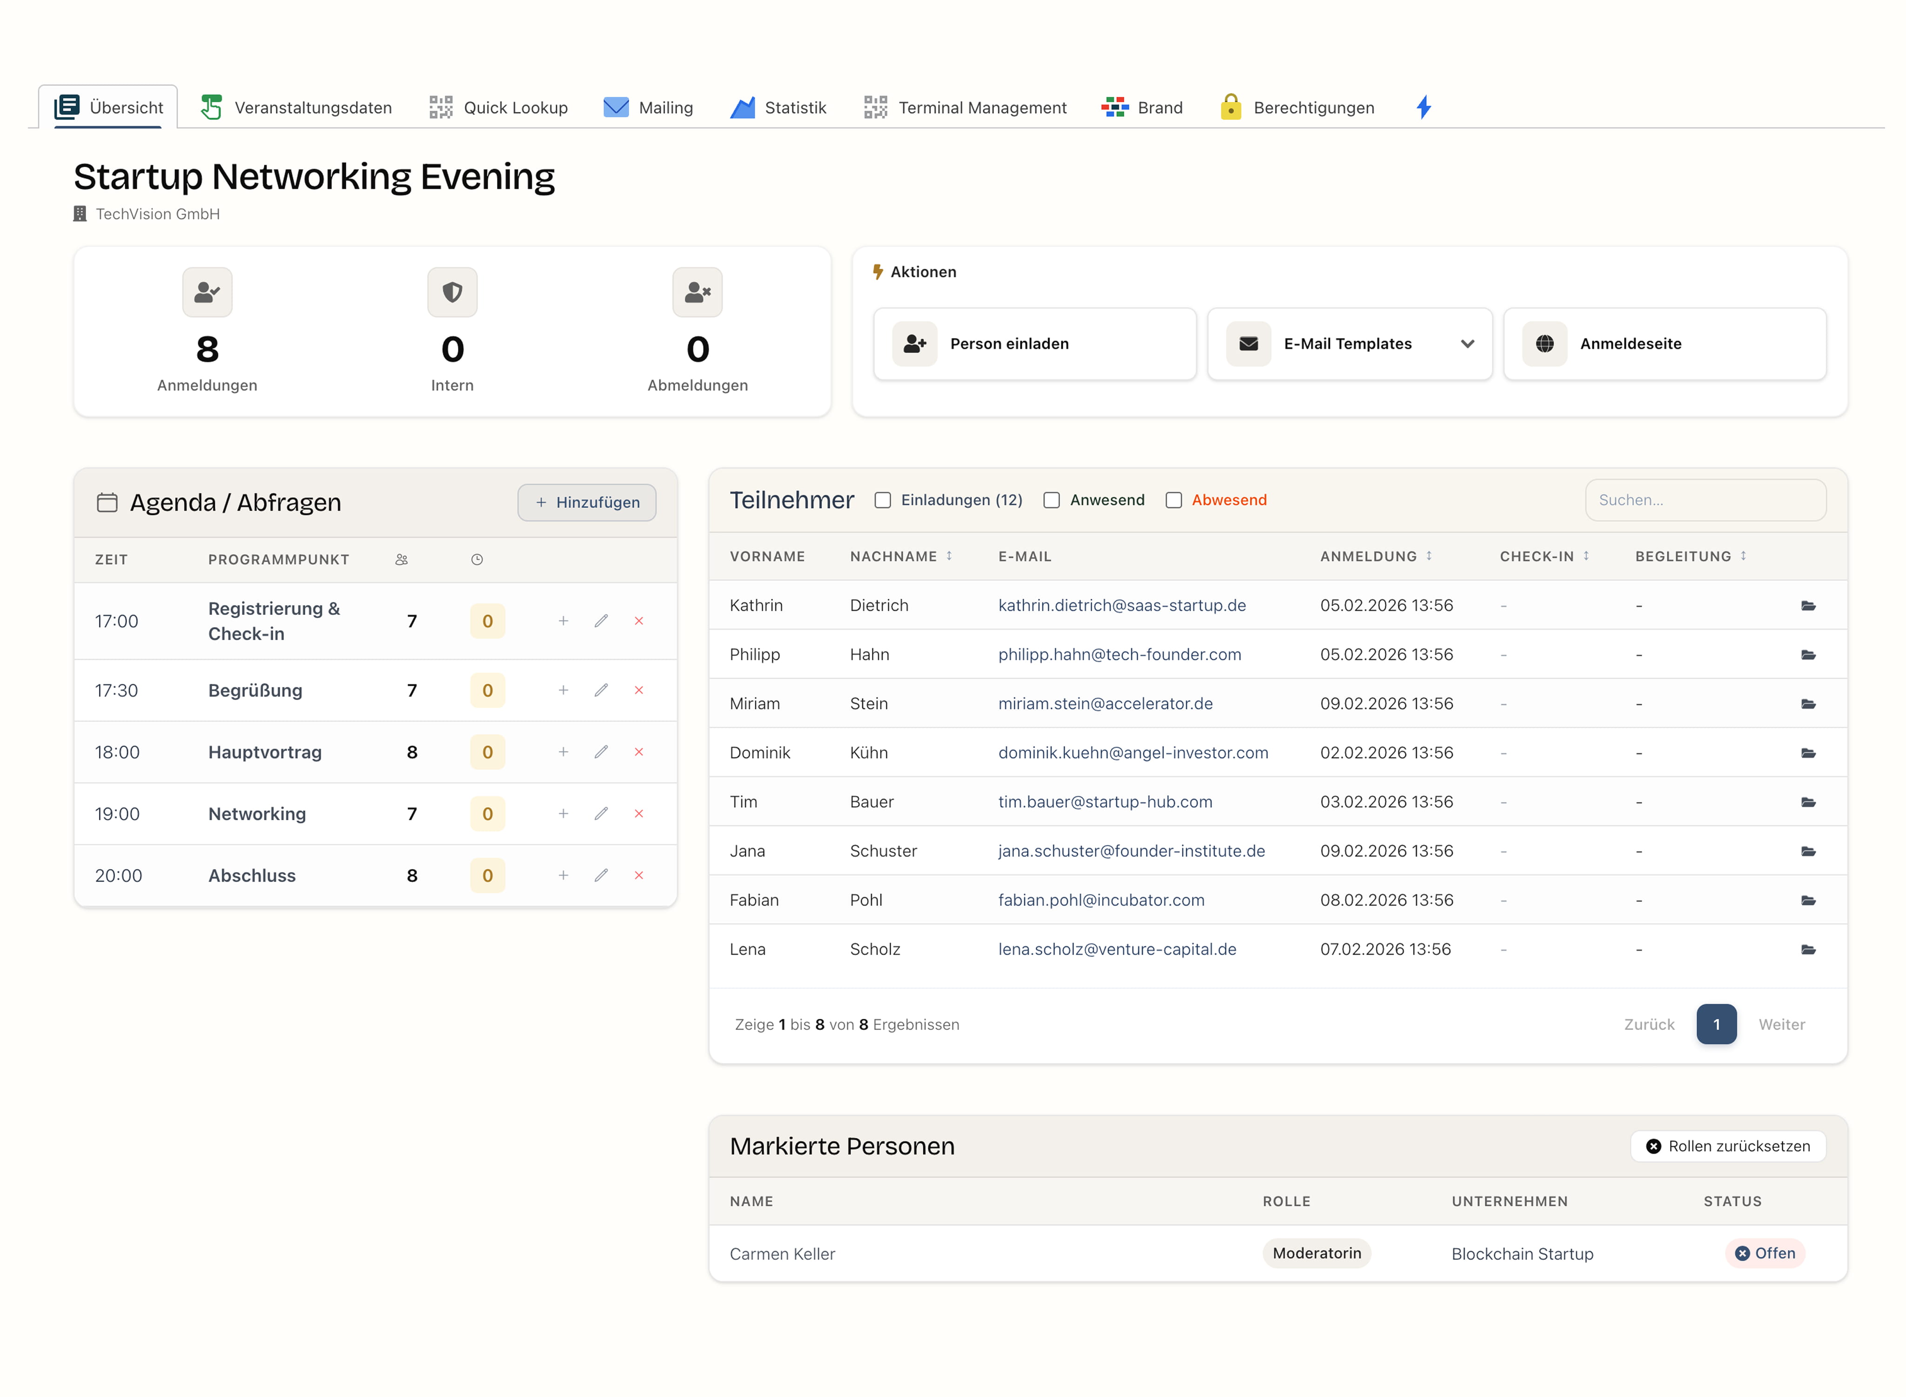Open folder icon for Dominik Kühn

pyautogui.click(x=1808, y=753)
